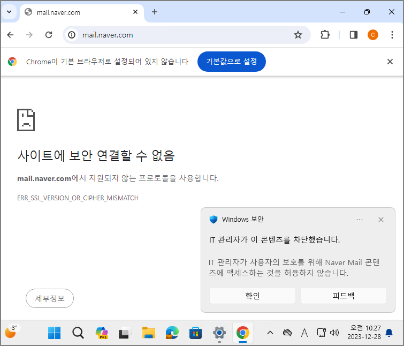Image resolution: width=404 pixels, height=346 pixels.
Task: View site information icon in address bar
Action: coord(72,35)
